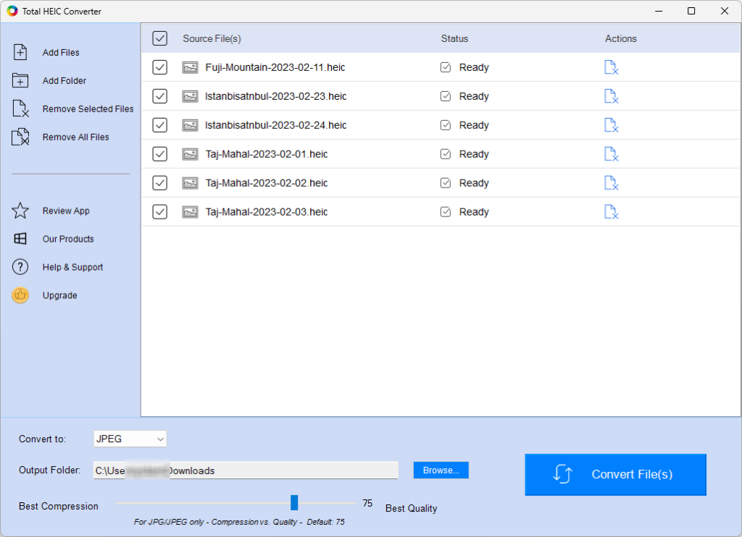The width and height of the screenshot is (742, 537).
Task: Click the compression quality slider handle
Action: tap(294, 502)
